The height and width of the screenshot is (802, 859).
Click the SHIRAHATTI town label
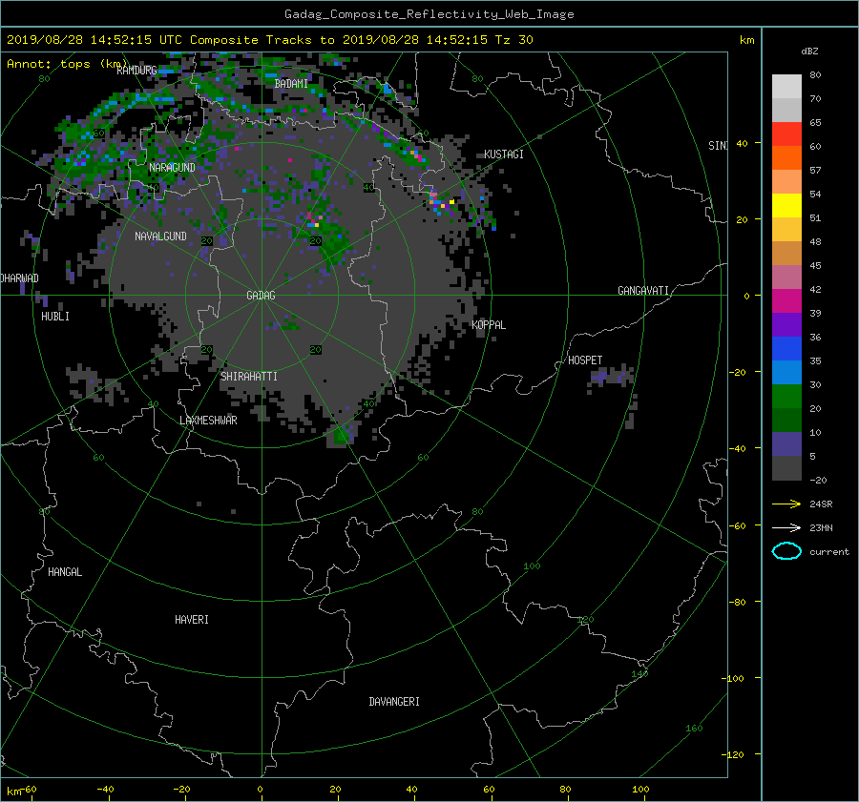(x=249, y=377)
